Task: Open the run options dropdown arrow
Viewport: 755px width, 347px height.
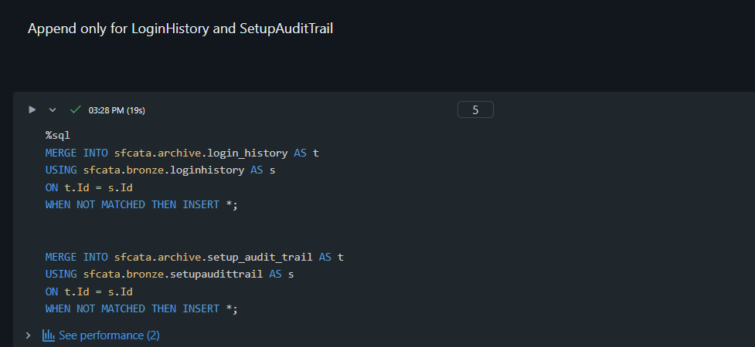Action: 53,110
